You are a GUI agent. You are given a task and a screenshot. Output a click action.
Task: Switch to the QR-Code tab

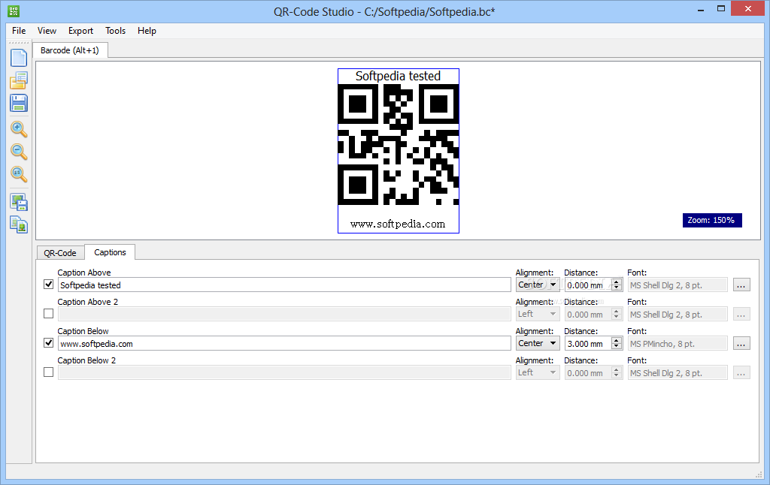[60, 253]
